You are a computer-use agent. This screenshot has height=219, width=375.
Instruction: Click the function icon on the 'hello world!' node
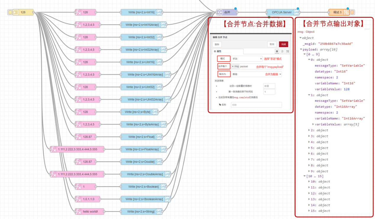click(78, 212)
